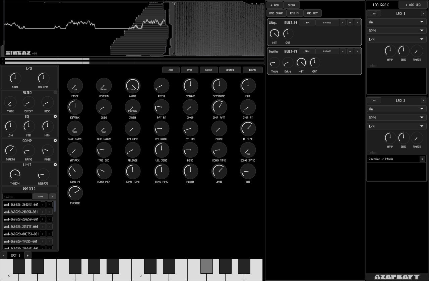Open the ABOUT menu button
Viewport: 429px width, 281px height.
208,70
